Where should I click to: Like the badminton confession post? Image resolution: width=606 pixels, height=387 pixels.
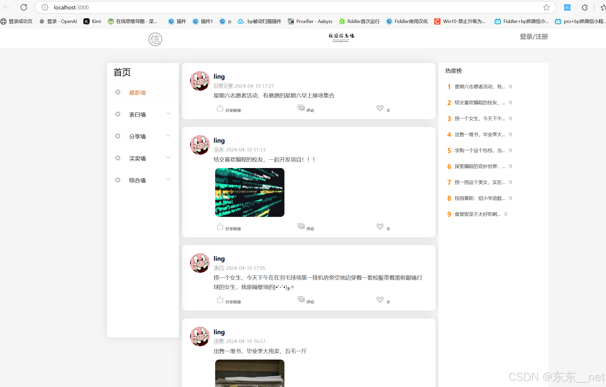(380, 300)
